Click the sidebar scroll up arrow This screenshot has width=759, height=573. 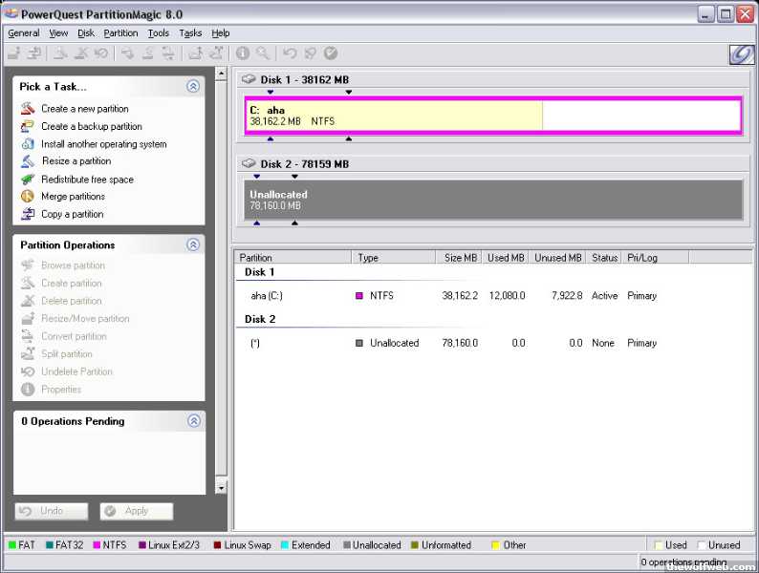tap(221, 74)
